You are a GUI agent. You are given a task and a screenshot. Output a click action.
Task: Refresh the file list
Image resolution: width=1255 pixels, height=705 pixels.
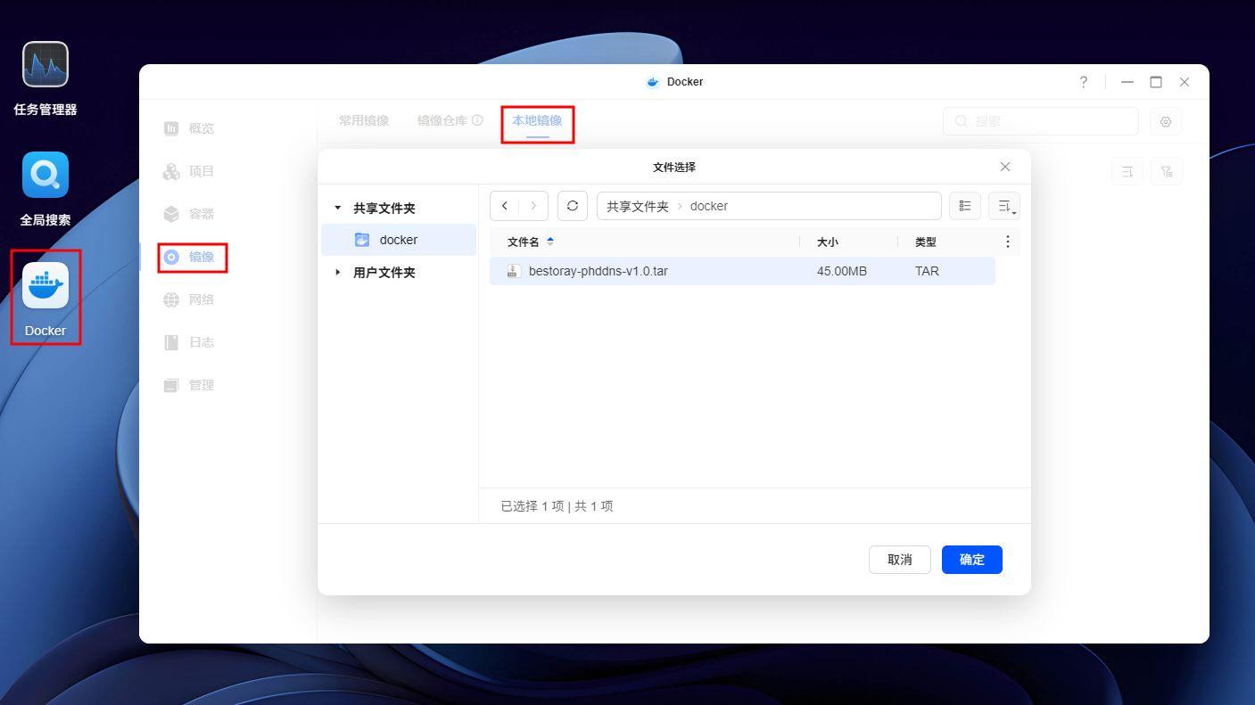573,206
